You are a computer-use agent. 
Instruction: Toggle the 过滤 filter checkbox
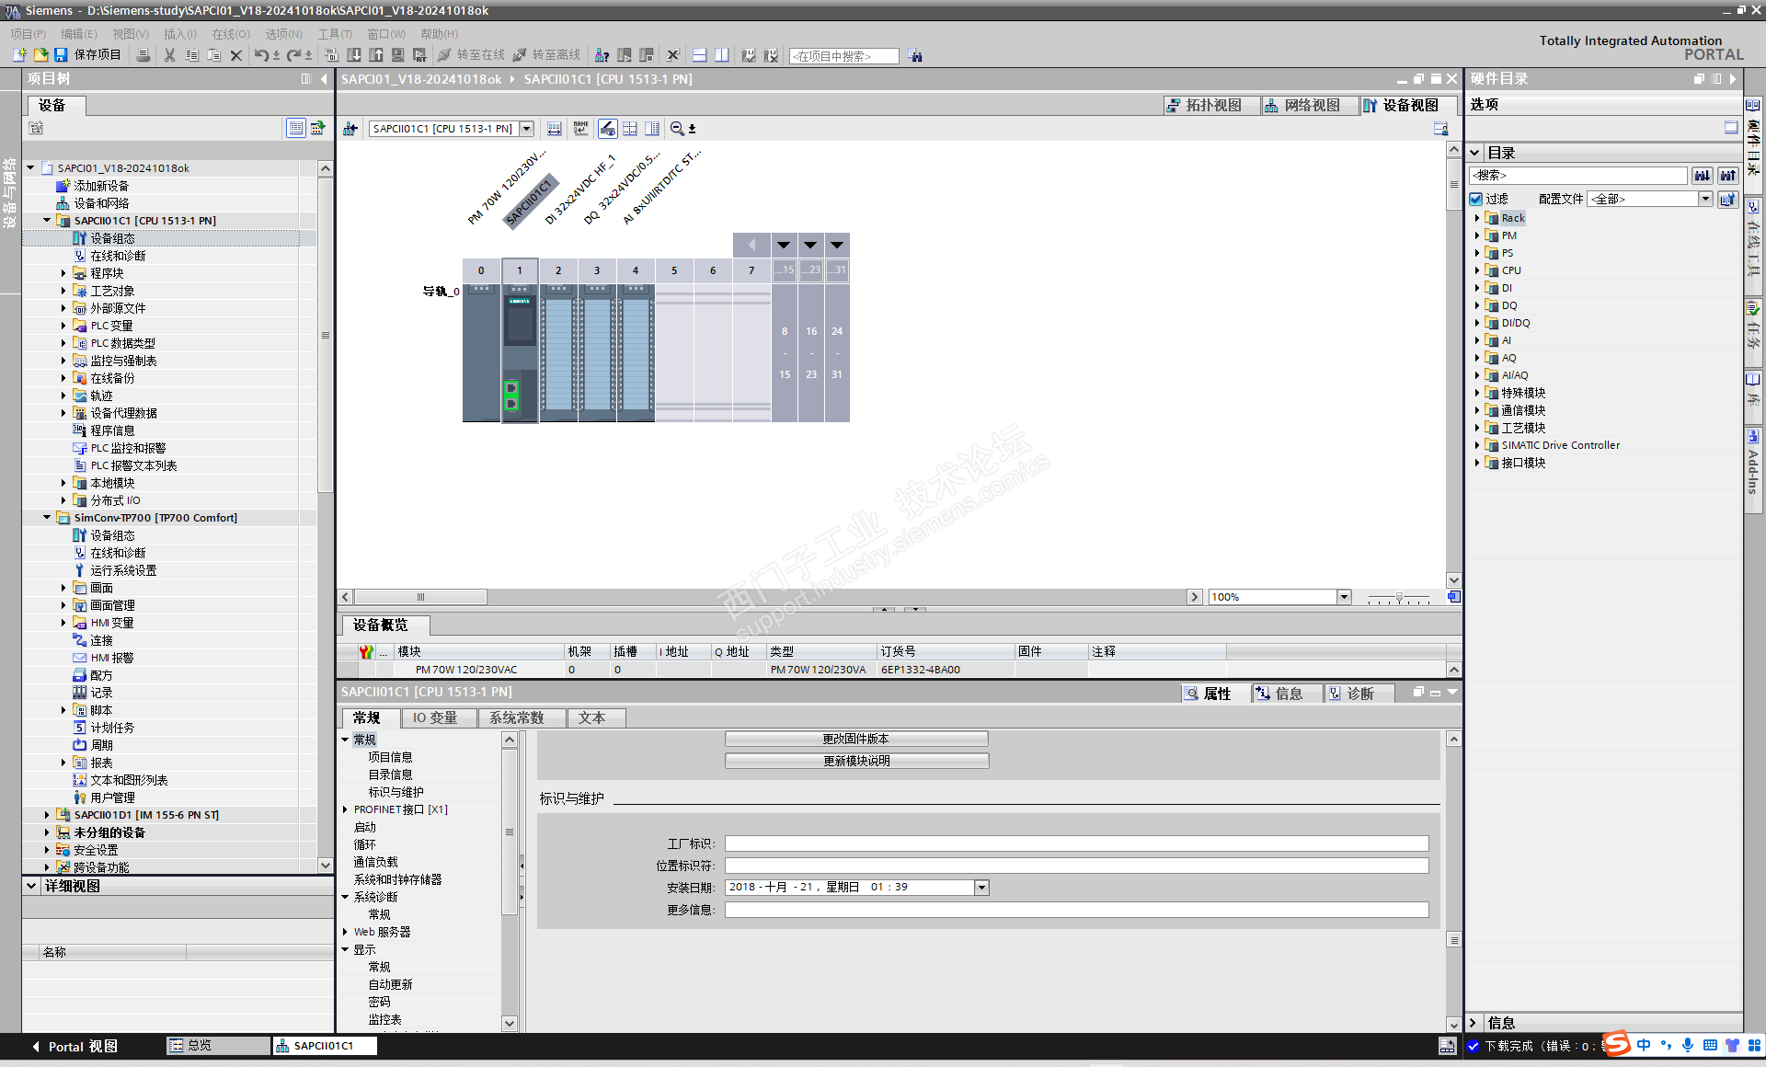point(1476,199)
